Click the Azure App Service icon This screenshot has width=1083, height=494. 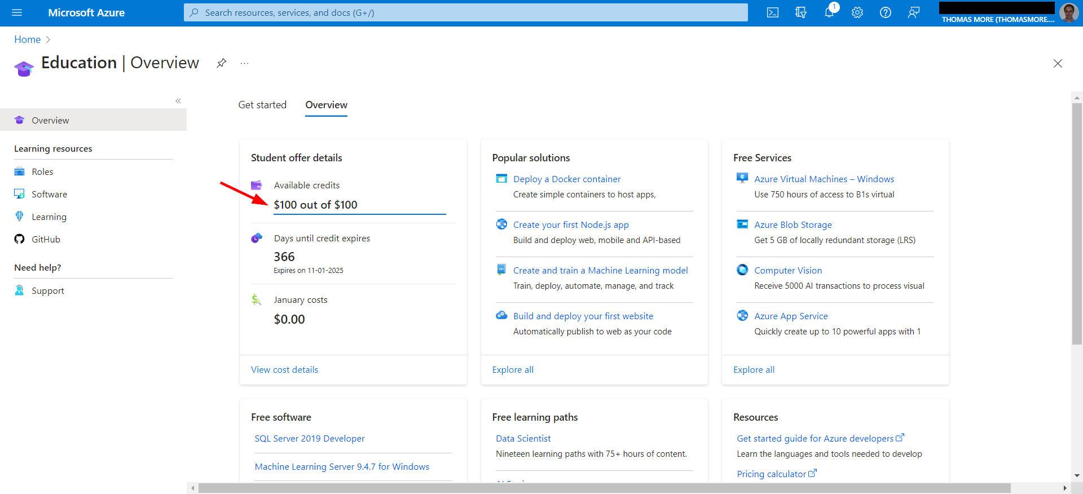(742, 316)
